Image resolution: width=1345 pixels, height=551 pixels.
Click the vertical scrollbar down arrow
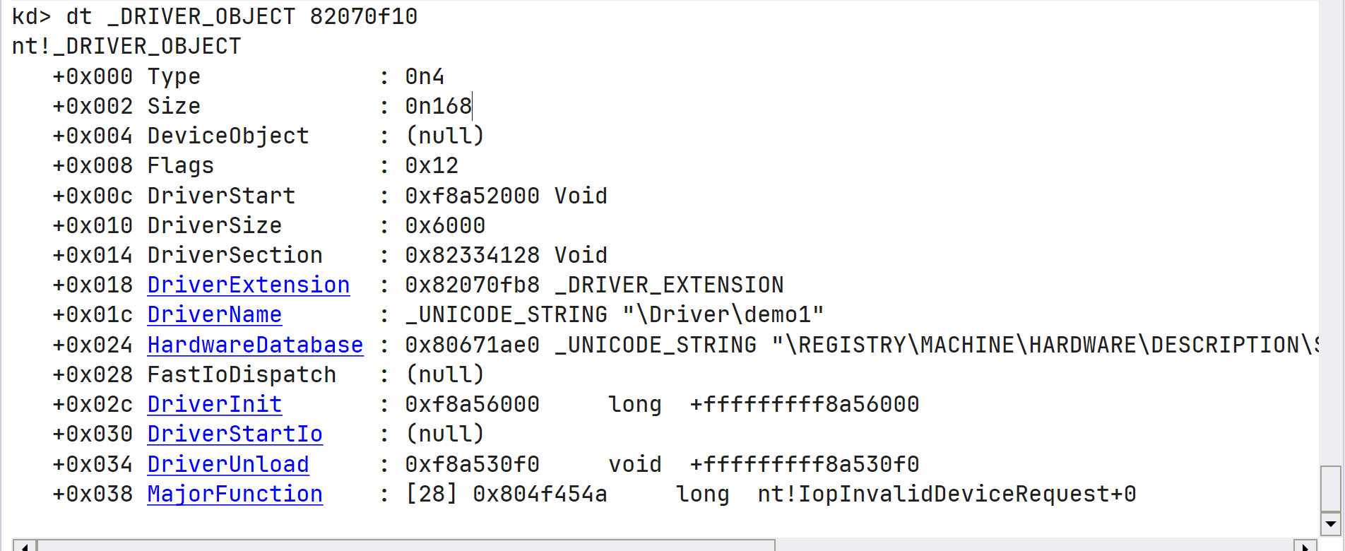point(1331,524)
